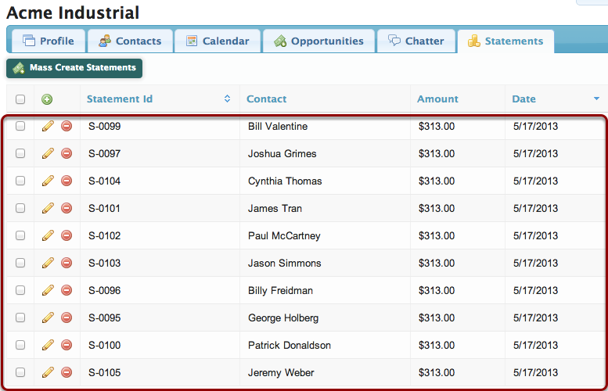
Task: Click the Contact column header
Action: tap(266, 99)
